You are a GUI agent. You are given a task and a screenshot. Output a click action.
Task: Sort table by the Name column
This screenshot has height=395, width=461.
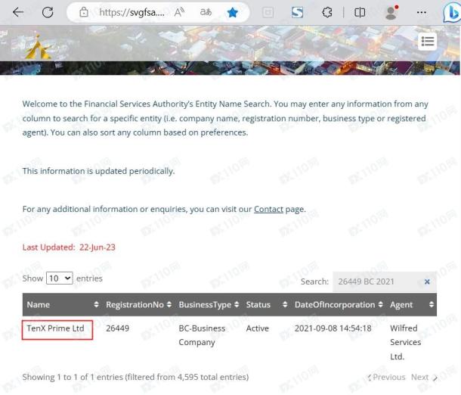coord(62,305)
